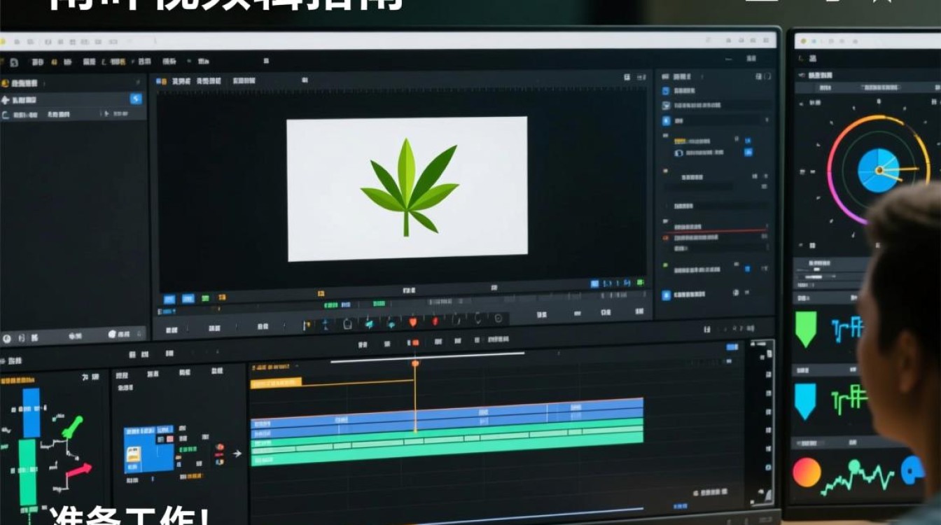Toggle the blue switch in the left panel

tap(136, 99)
